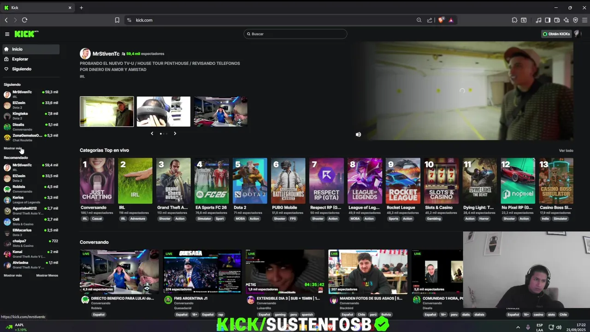This screenshot has height=332, width=590.
Task: Open MrStivenTc name link in featured header
Action: coord(106,53)
